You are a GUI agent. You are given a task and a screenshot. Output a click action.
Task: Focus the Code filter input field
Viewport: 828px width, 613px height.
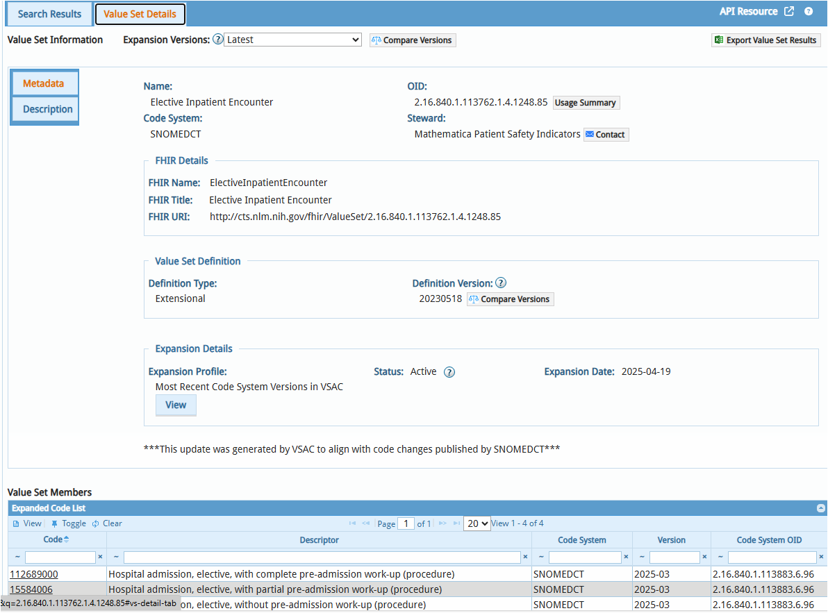coord(60,557)
